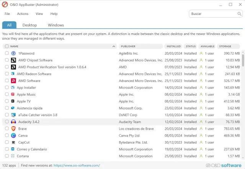
Task: Check the Apple TV checkbox
Action: [7, 101]
